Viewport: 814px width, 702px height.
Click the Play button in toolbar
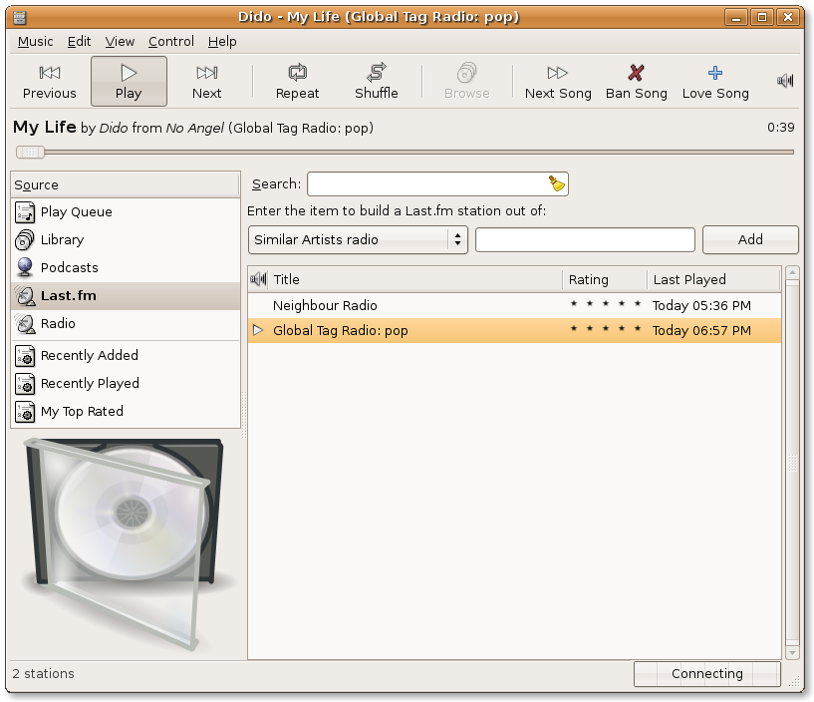(x=129, y=82)
